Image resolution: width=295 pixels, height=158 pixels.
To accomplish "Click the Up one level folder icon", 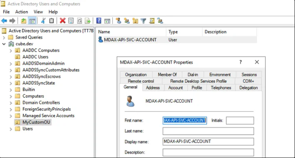I will coord(24,21).
